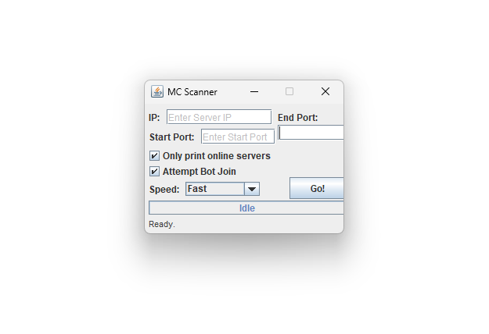Start scanning with the Go! button
Image resolution: width=489 pixels, height=334 pixels.
pyautogui.click(x=317, y=188)
